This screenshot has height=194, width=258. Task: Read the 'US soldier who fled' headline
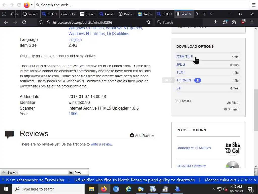pyautogui.click(x=135, y=180)
